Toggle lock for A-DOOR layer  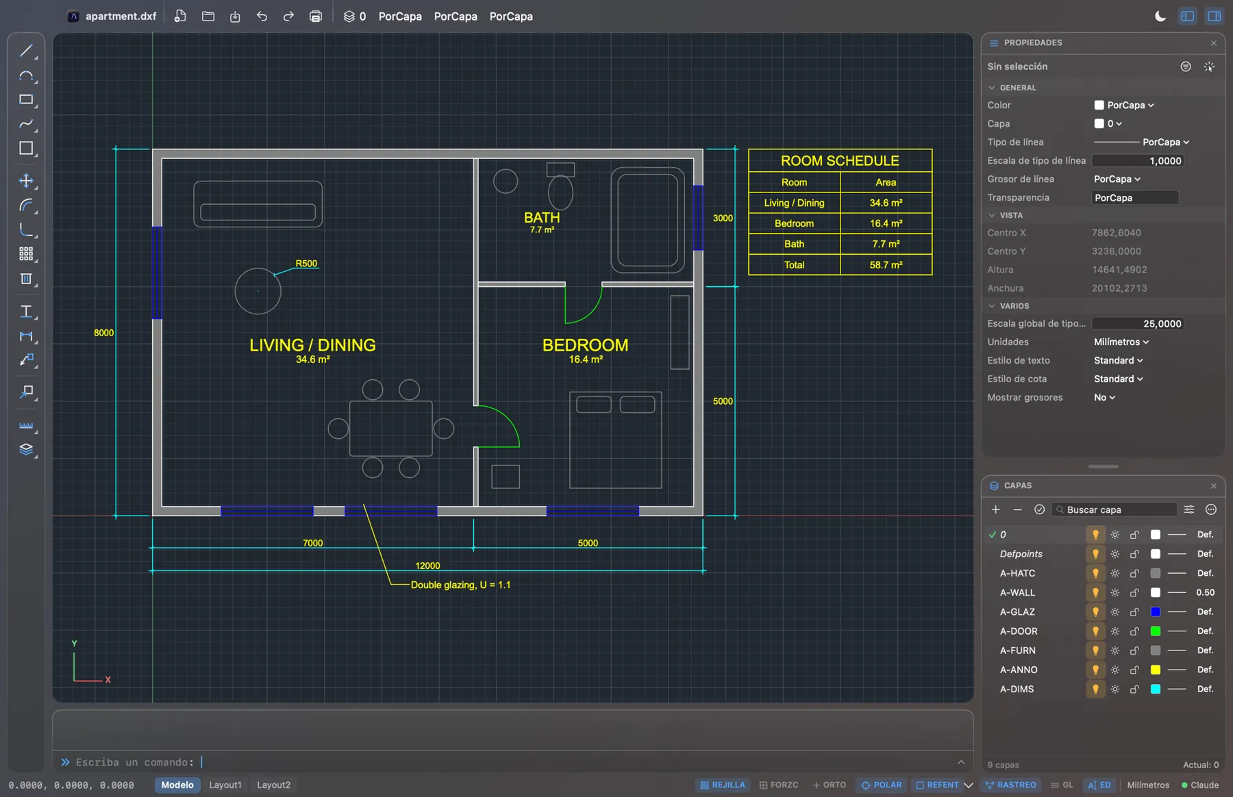click(1134, 631)
